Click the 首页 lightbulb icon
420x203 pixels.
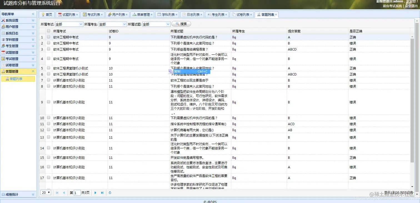click(x=43, y=14)
